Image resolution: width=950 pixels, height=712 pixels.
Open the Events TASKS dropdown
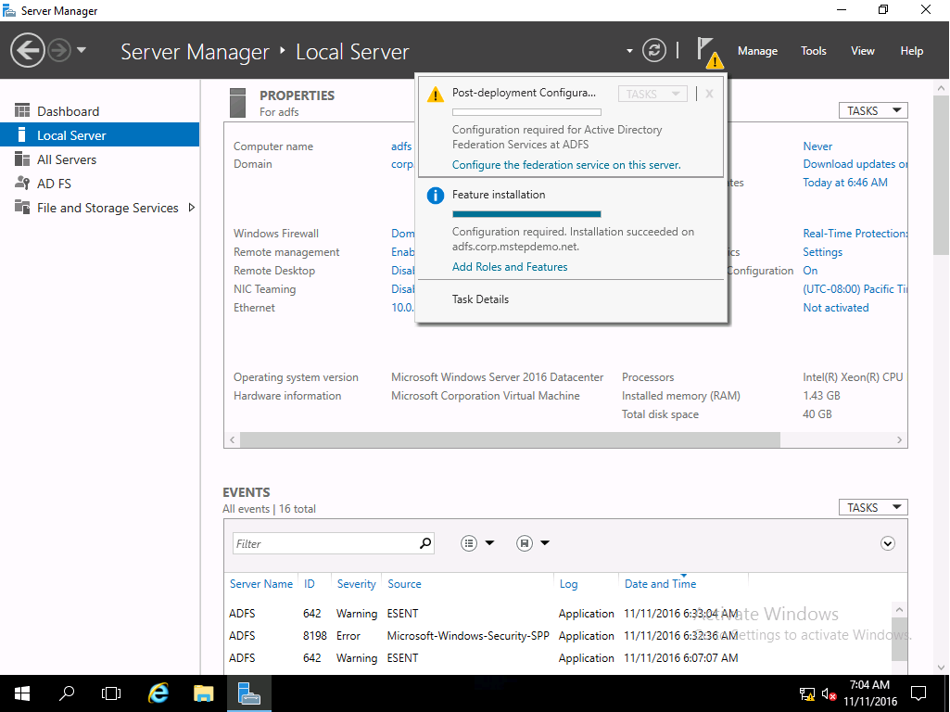[x=872, y=507]
